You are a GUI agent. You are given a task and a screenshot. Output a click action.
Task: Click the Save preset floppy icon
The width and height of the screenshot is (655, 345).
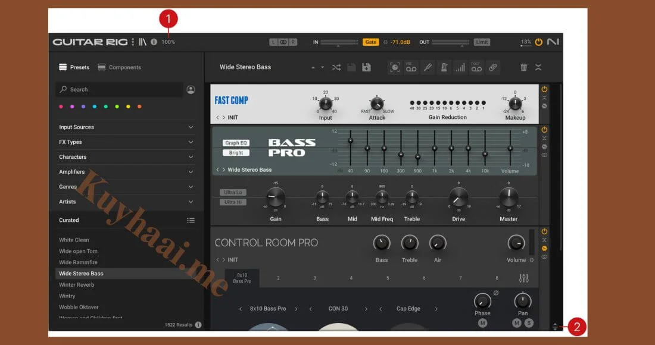[351, 67]
